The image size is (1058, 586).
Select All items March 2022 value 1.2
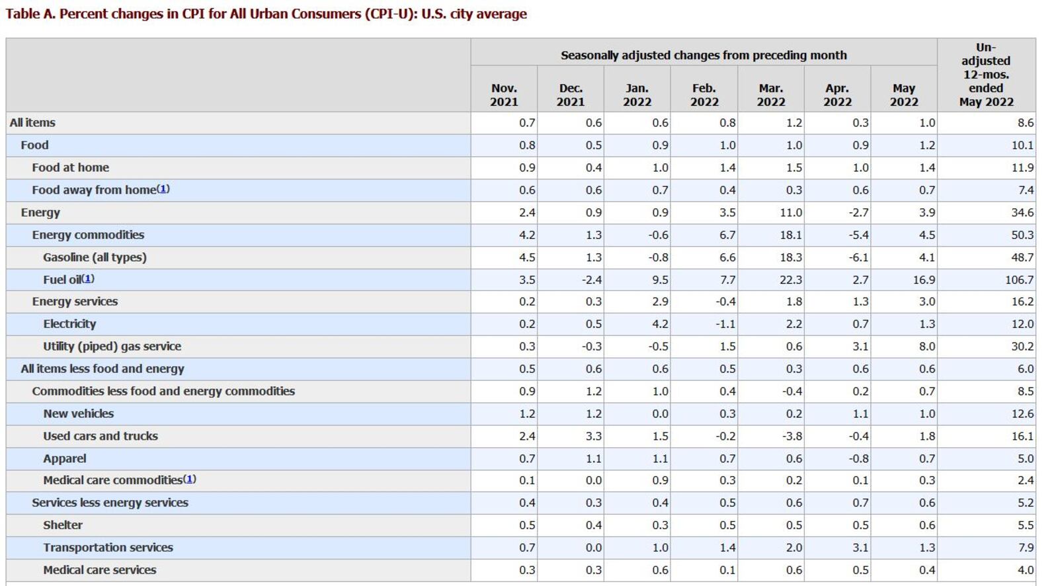coord(794,123)
